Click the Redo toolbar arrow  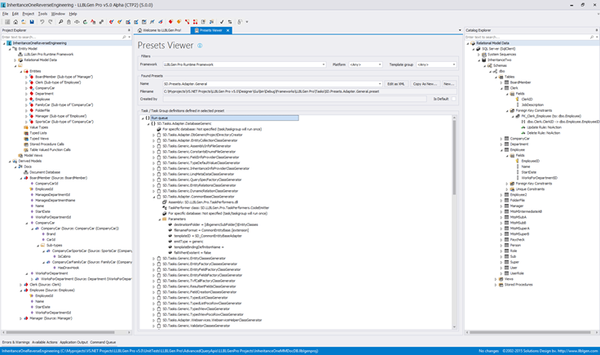click(x=50, y=22)
